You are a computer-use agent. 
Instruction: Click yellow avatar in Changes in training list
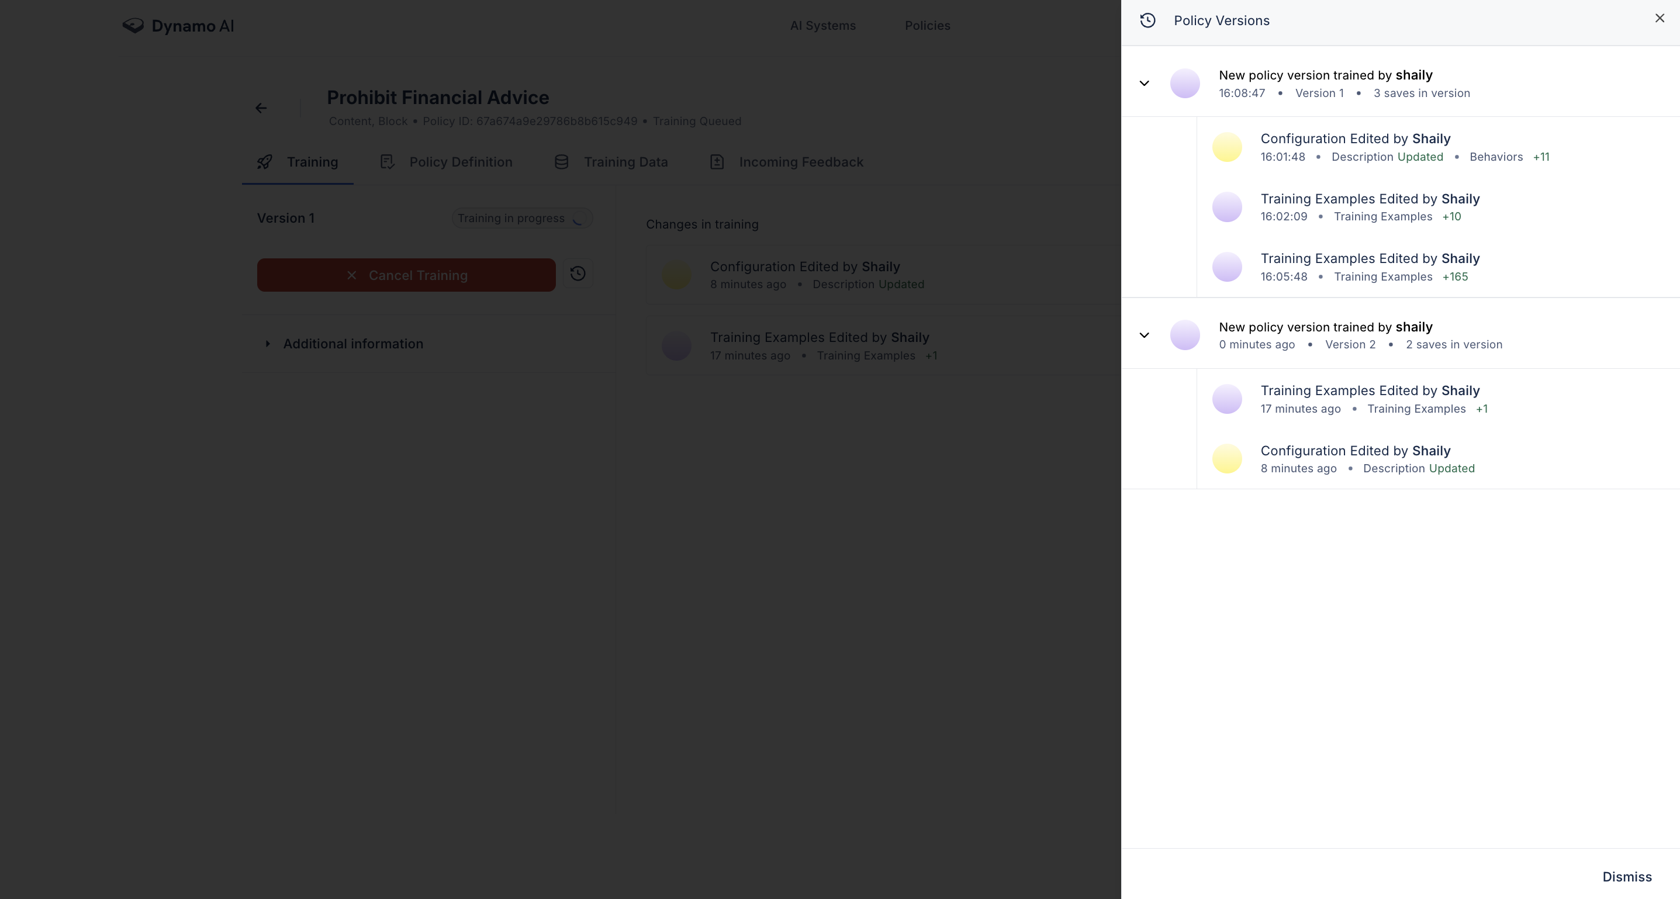[676, 276]
